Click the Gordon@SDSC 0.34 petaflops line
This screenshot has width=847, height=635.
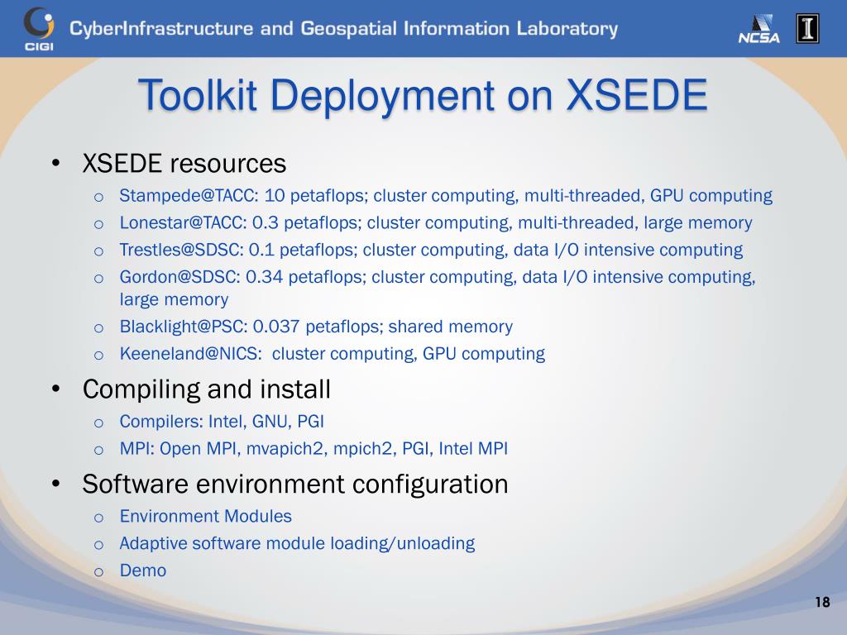pos(438,288)
